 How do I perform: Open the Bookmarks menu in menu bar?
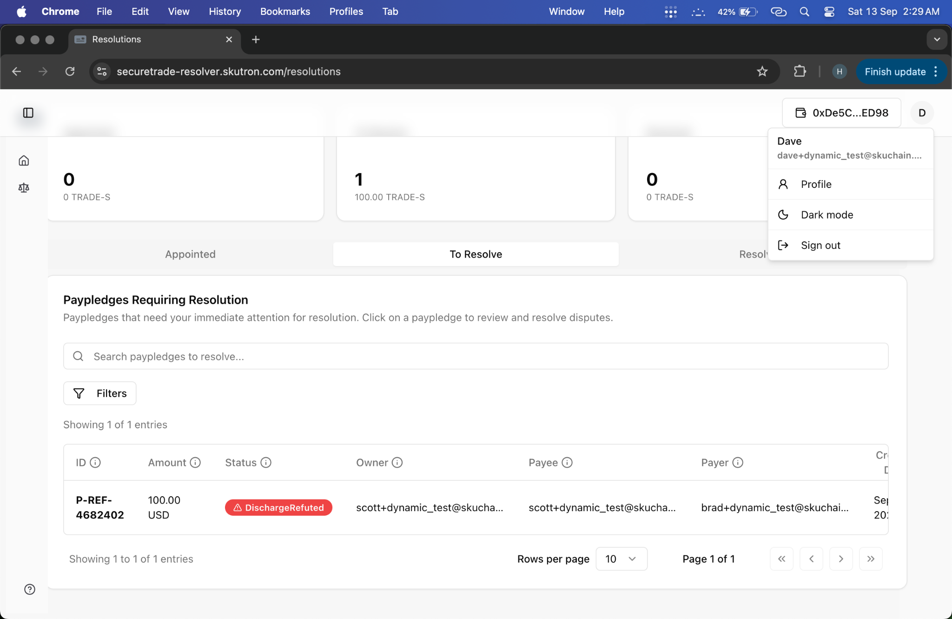[285, 12]
